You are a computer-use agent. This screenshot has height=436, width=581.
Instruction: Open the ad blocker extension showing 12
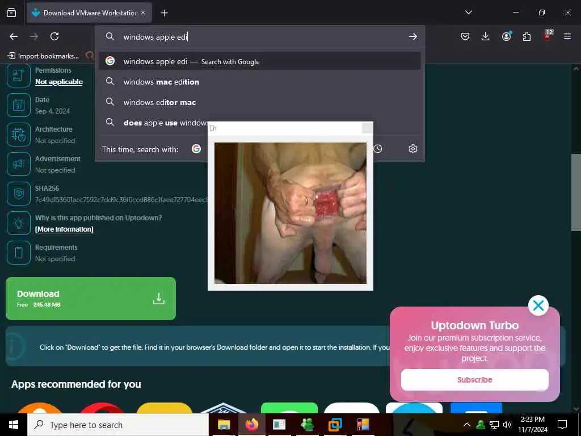(548, 36)
